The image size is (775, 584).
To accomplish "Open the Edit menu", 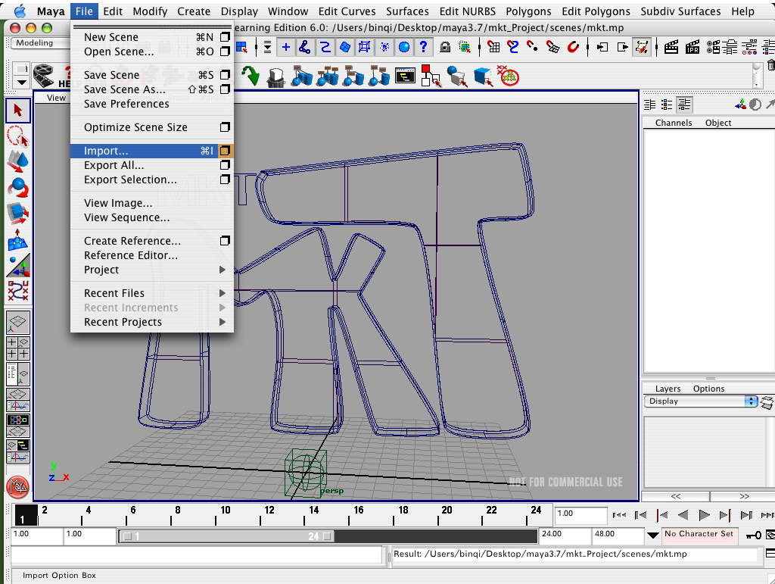I will [113, 11].
